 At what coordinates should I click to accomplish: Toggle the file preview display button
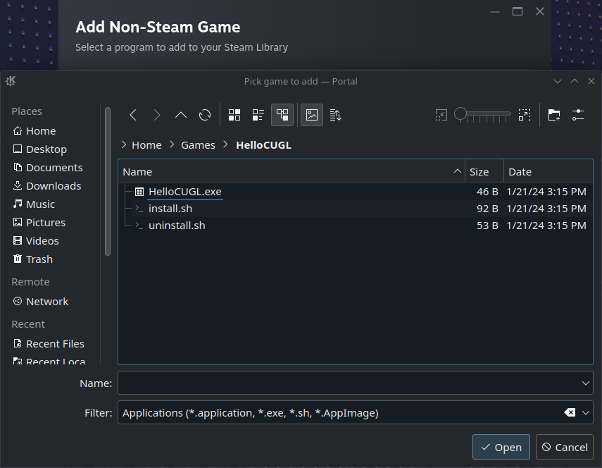pyautogui.click(x=312, y=115)
